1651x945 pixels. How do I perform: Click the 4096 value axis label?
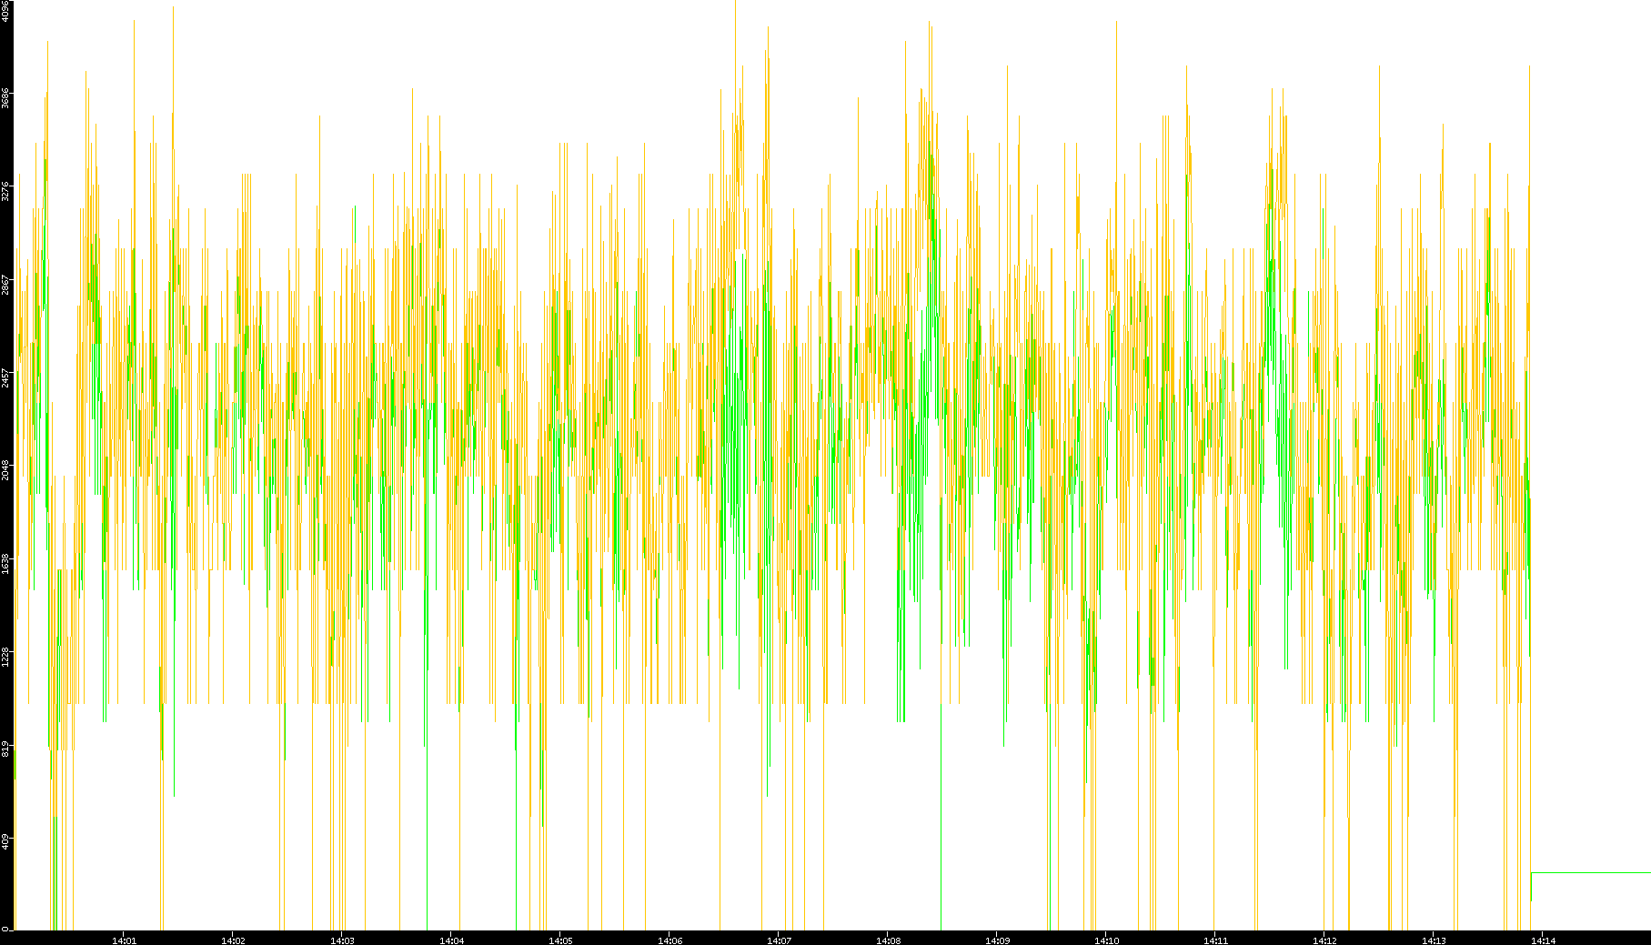(x=5, y=11)
